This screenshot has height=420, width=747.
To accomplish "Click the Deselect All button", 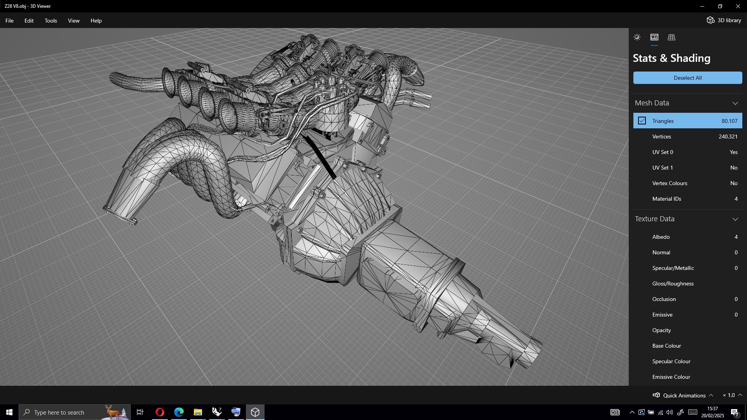I will (x=687, y=78).
